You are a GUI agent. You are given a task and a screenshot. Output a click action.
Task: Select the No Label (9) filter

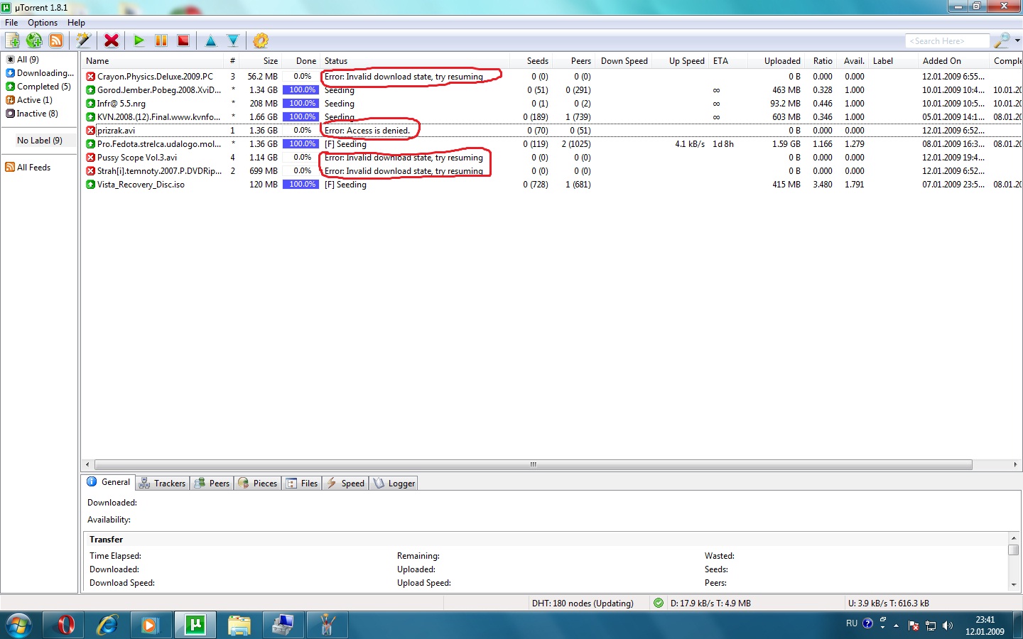tap(40, 141)
